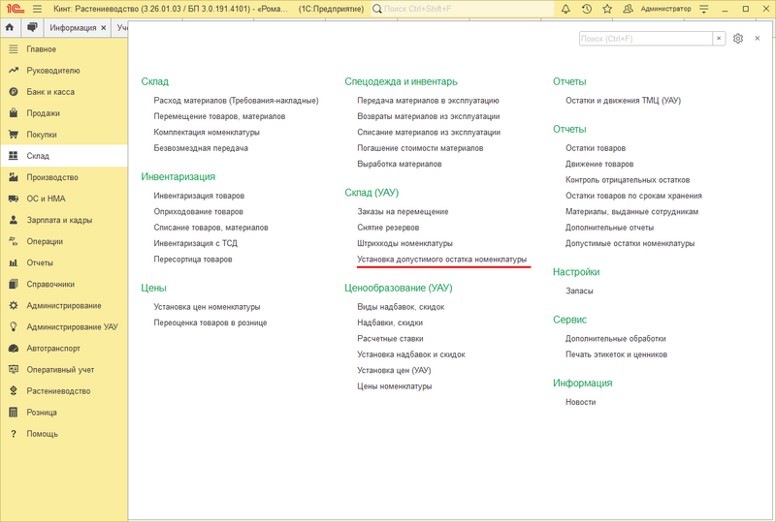Open the Банк и касса section
776x522 pixels.
click(64, 92)
